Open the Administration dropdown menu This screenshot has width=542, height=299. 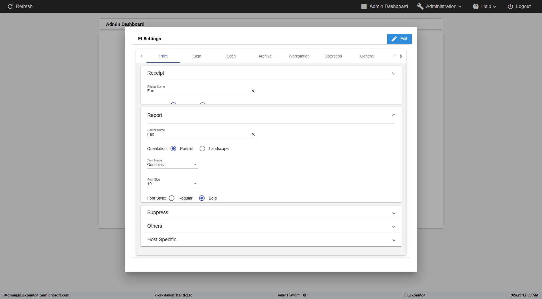click(x=440, y=6)
